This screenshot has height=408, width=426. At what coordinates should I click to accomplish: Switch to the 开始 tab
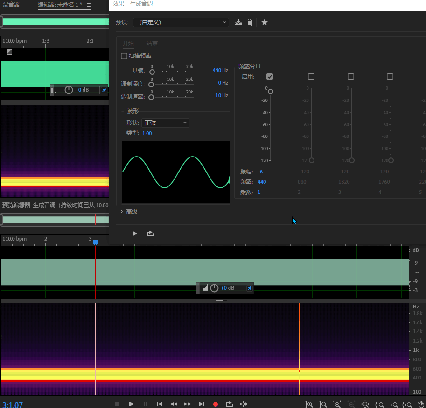128,43
